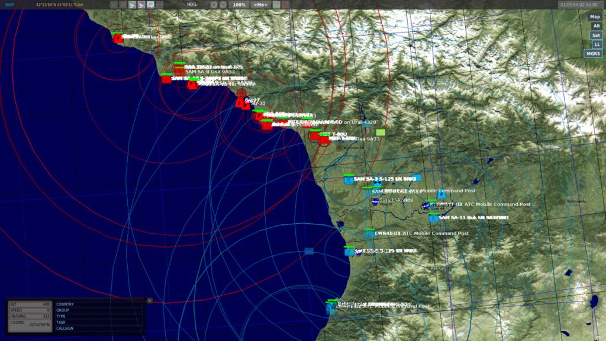
Task: Click the first dimmed toolbar icon before the radar icons
Action: pyautogui.click(x=114, y=5)
